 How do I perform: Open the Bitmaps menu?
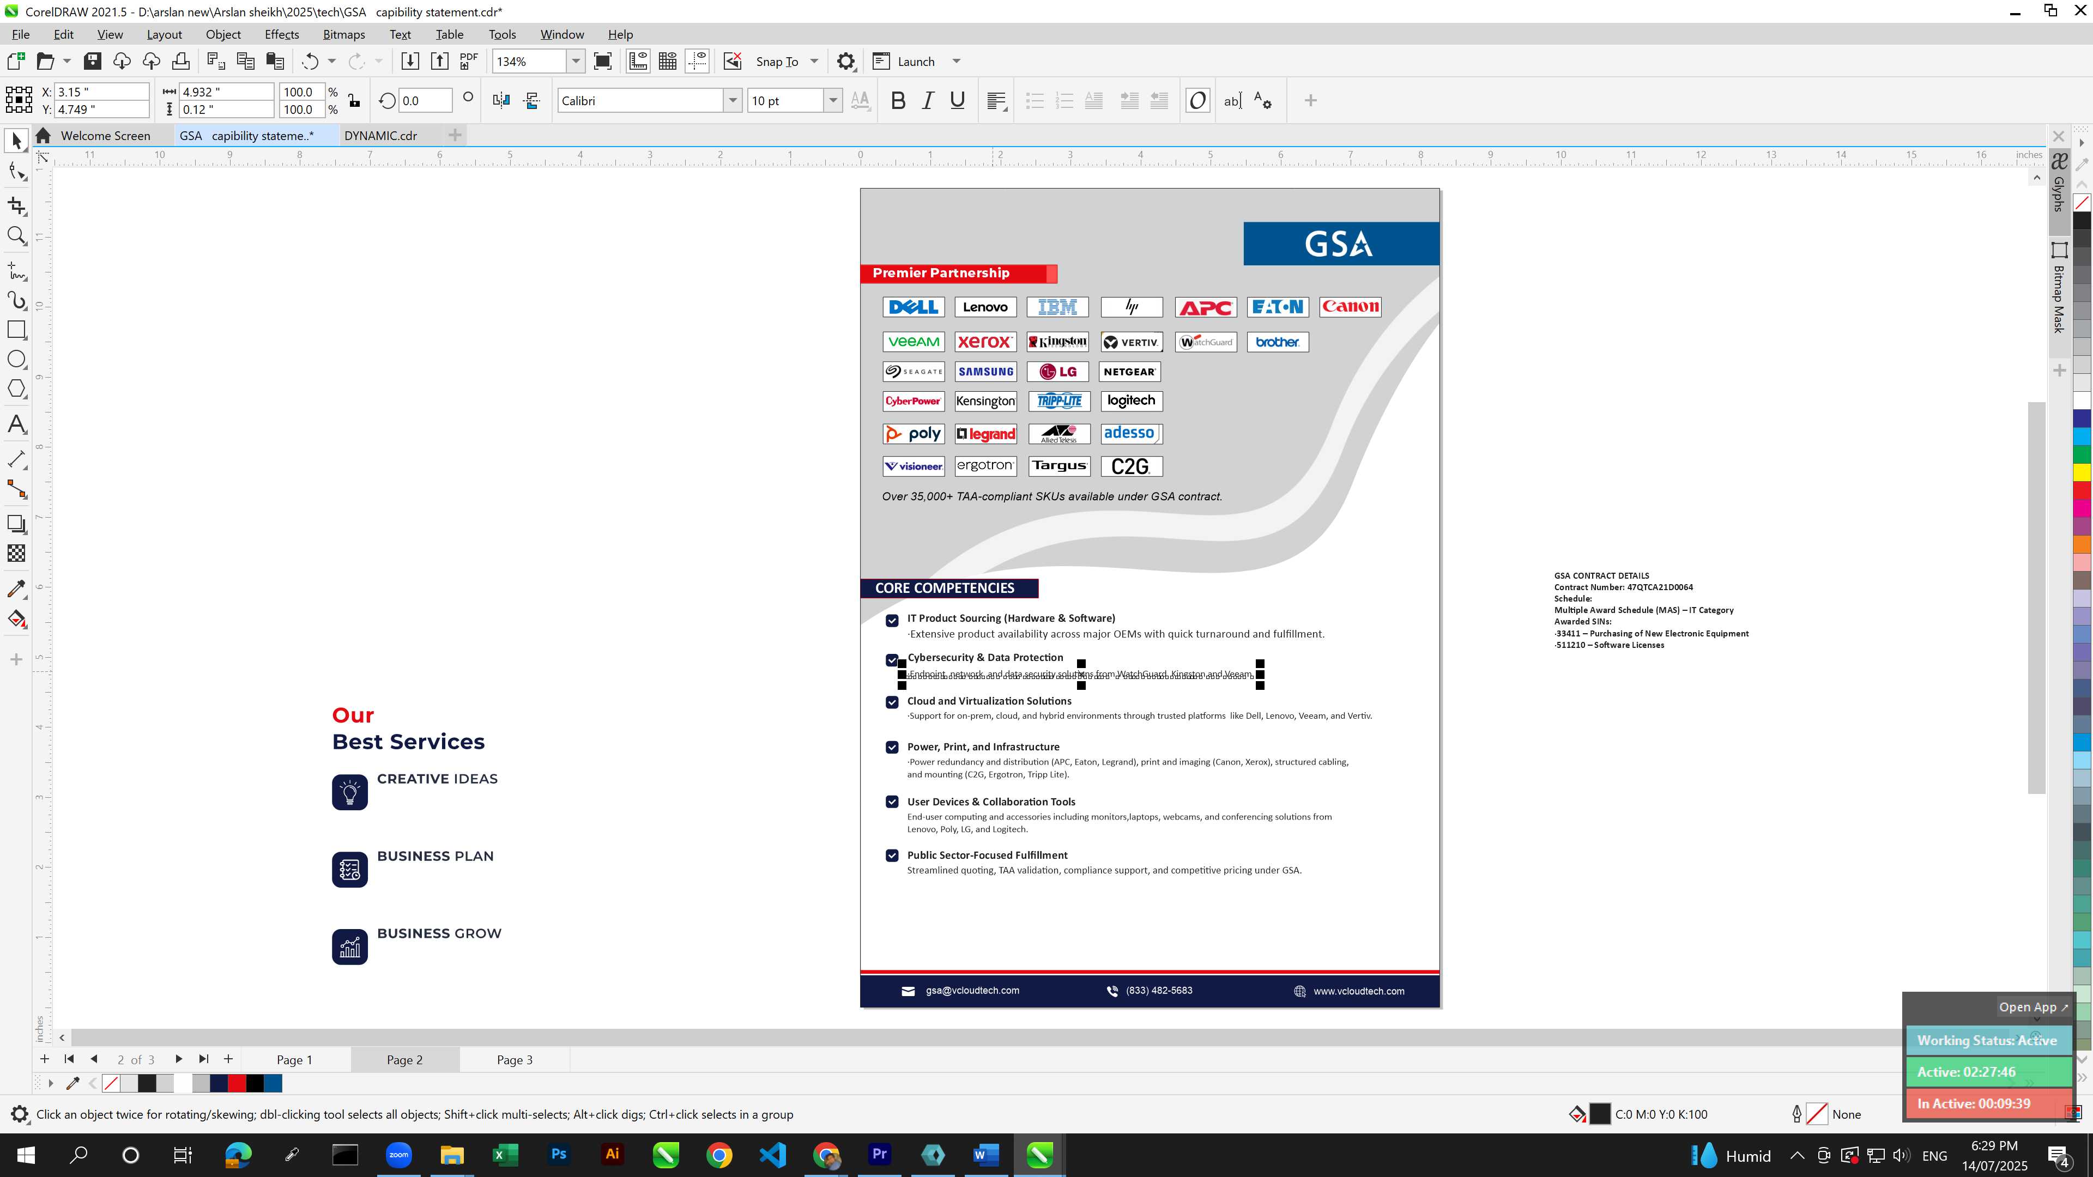(344, 34)
